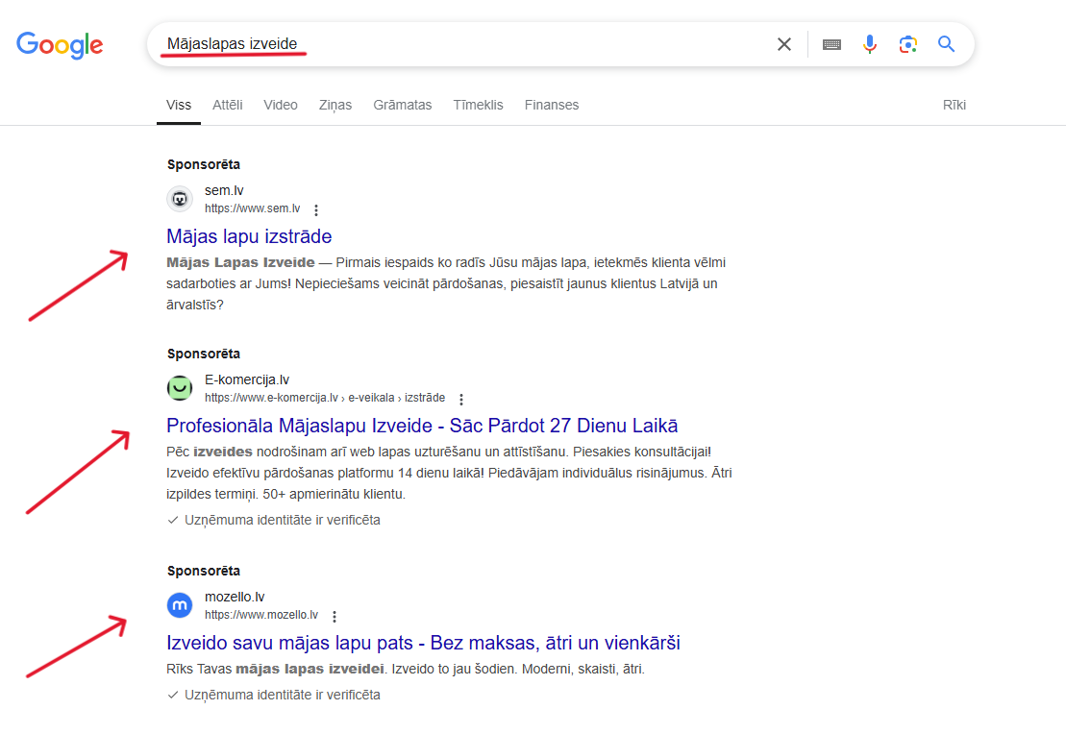Open "Izveido savu mājas lapu pats" link
This screenshot has height=734, width=1066.
point(423,643)
